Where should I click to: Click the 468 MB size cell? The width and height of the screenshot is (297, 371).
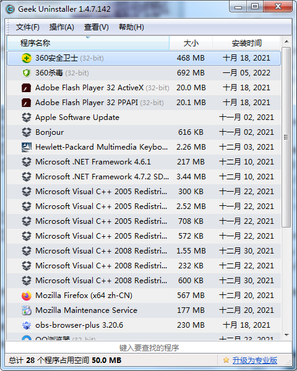191,58
